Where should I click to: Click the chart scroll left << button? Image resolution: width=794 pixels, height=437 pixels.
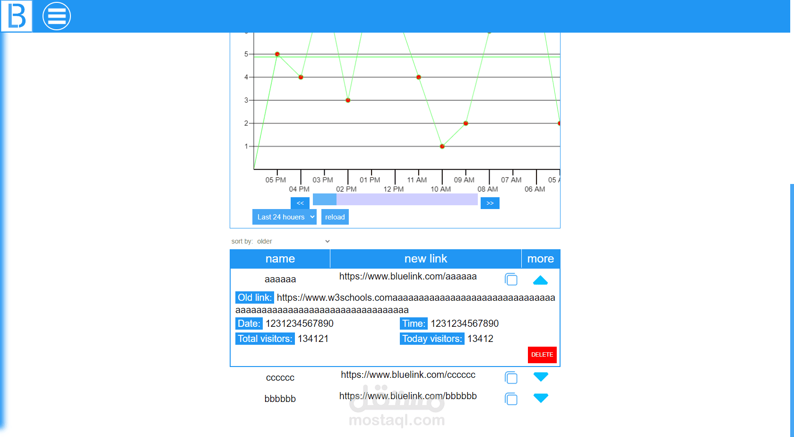[300, 203]
